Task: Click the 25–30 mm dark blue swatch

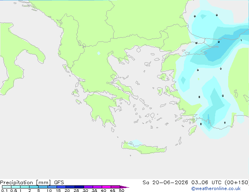Action: (79, 187)
